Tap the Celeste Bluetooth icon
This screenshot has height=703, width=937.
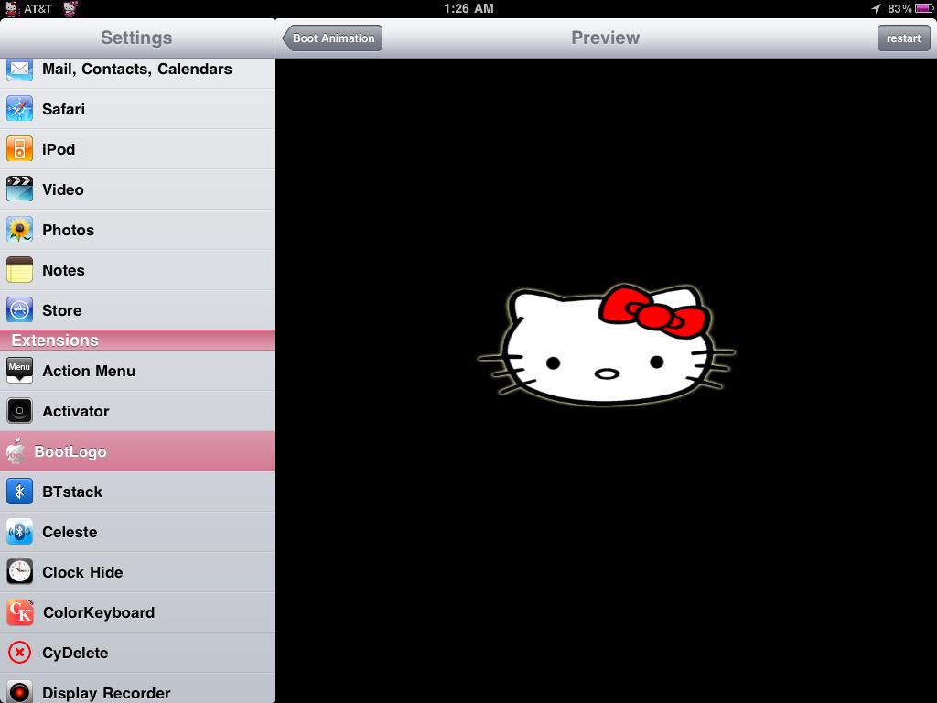pyautogui.click(x=20, y=532)
